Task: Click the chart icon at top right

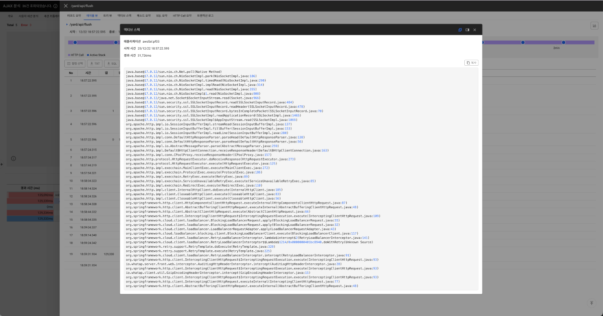Action: (x=593, y=25)
